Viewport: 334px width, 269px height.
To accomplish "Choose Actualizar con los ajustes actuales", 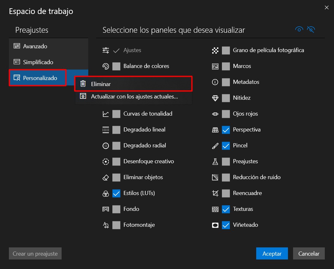I will [134, 97].
